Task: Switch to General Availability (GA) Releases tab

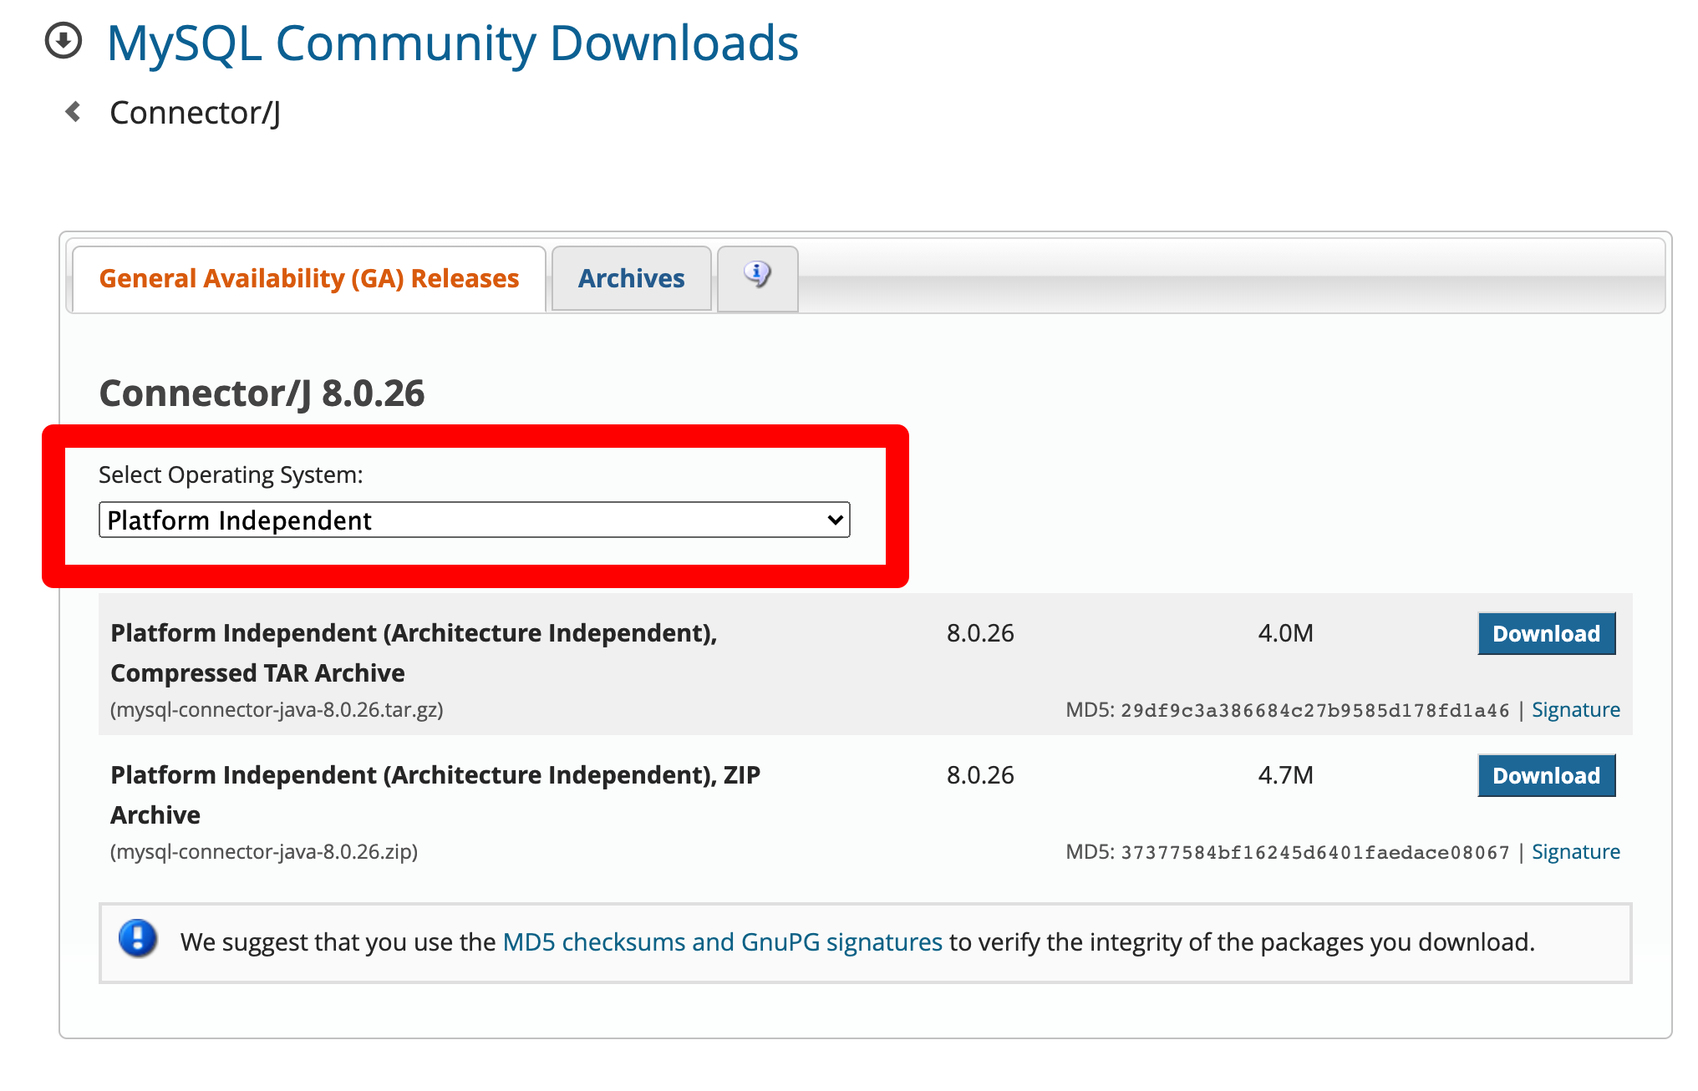Action: pyautogui.click(x=309, y=278)
